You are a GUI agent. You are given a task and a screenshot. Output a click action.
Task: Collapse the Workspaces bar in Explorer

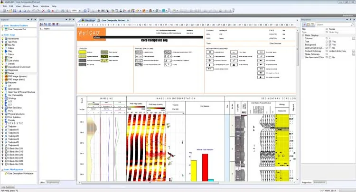tap(2, 170)
